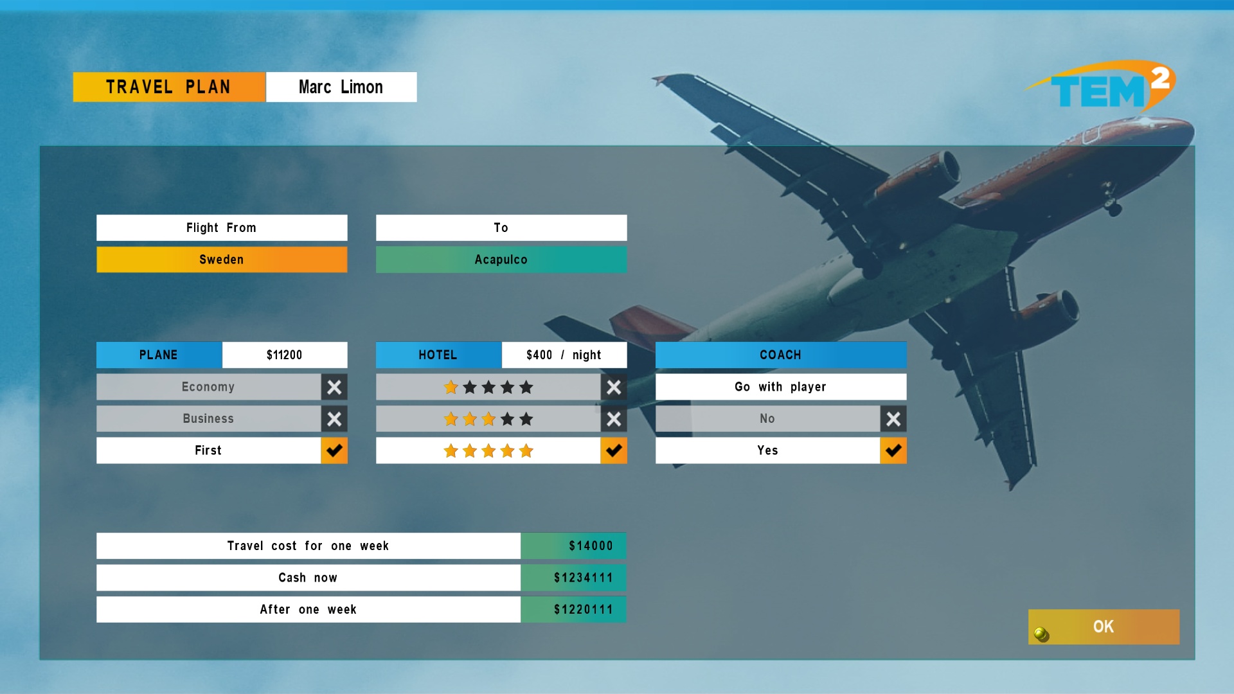Click the HOTEL tab header
The width and height of the screenshot is (1234, 694).
pos(438,354)
